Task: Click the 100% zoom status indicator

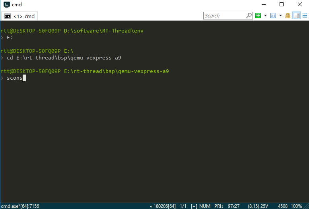Action: 296,206
